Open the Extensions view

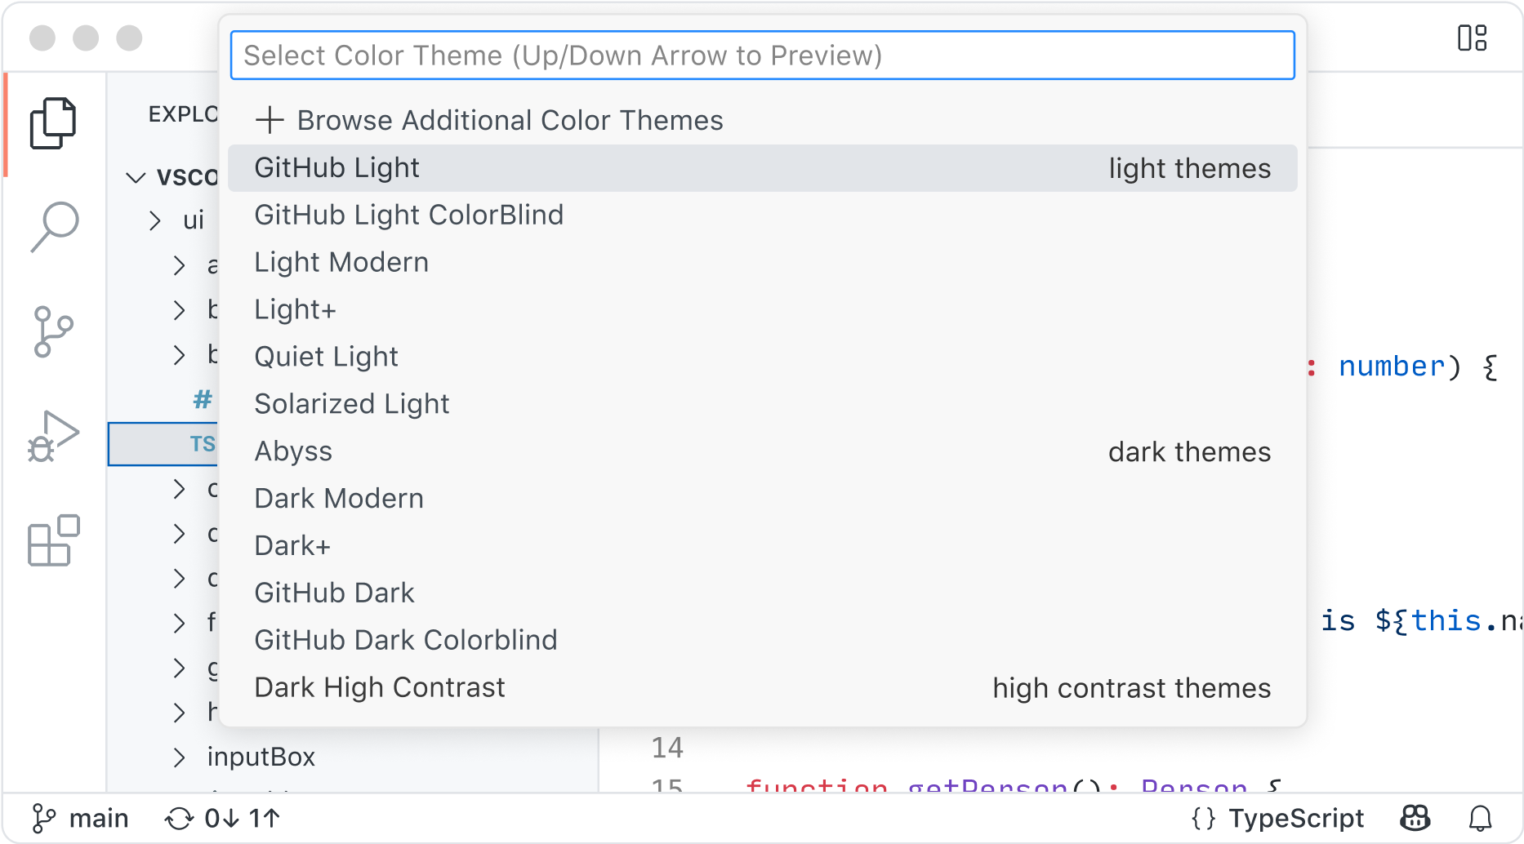pos(52,541)
